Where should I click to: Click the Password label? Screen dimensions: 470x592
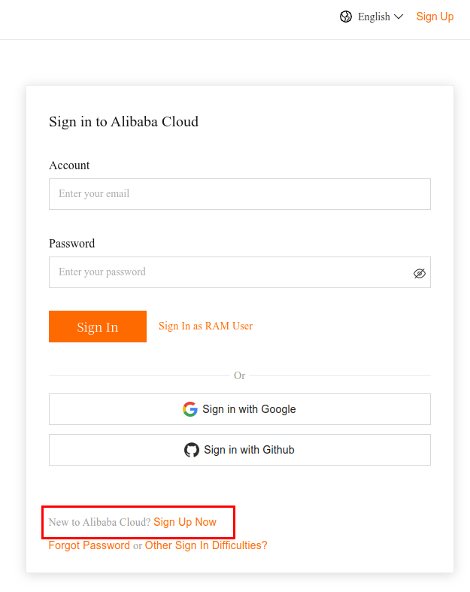pos(71,244)
